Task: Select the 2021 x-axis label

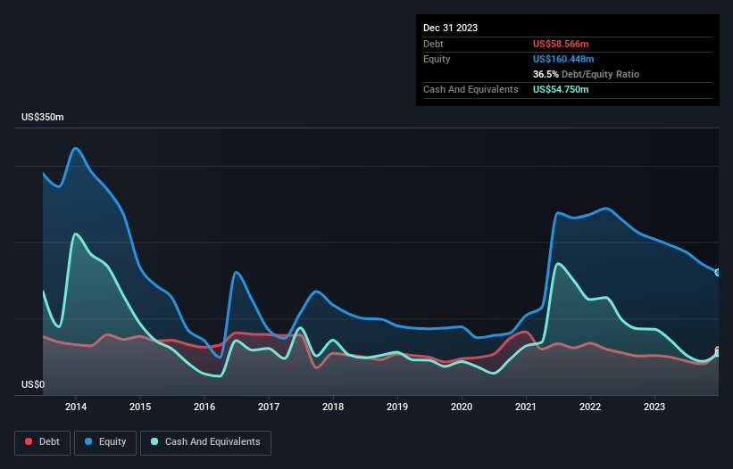Action: coord(526,407)
